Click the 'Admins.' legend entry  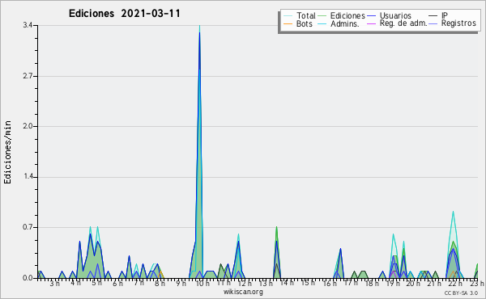click(x=339, y=23)
